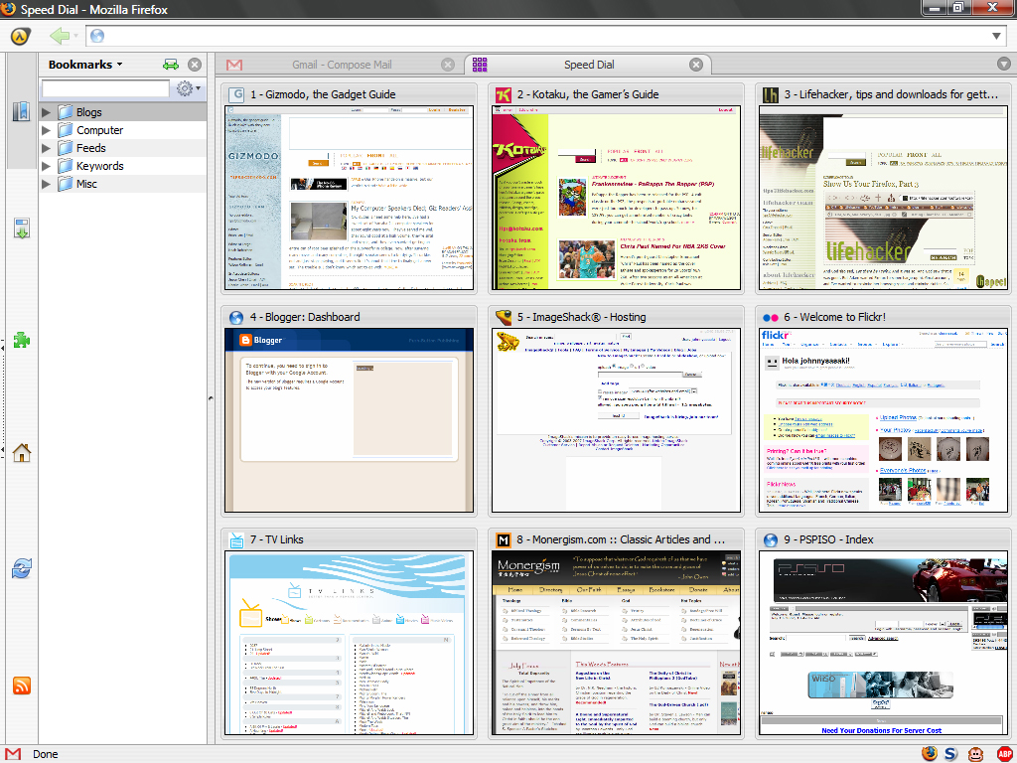Image resolution: width=1017 pixels, height=763 pixels.
Task: Expand the Keywords bookmark folder
Action: pyautogui.click(x=46, y=166)
